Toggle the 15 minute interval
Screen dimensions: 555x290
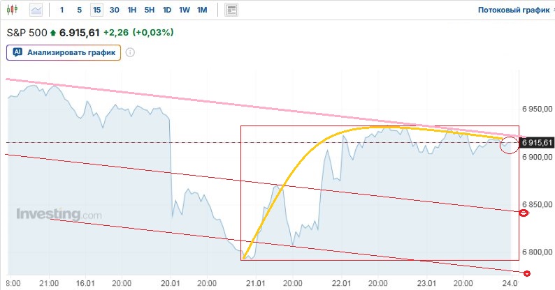[x=96, y=10]
